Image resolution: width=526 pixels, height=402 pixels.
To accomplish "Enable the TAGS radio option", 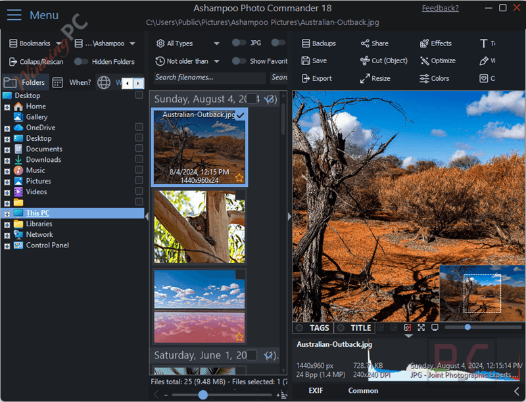I will click(x=299, y=328).
